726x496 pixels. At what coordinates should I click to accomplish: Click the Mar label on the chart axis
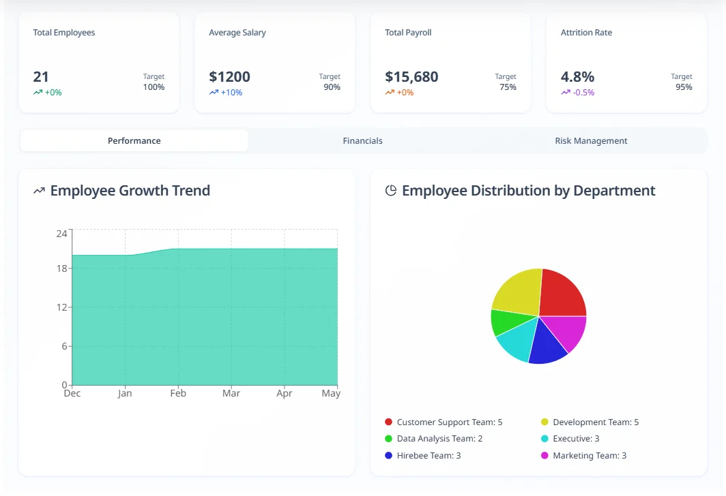point(231,393)
